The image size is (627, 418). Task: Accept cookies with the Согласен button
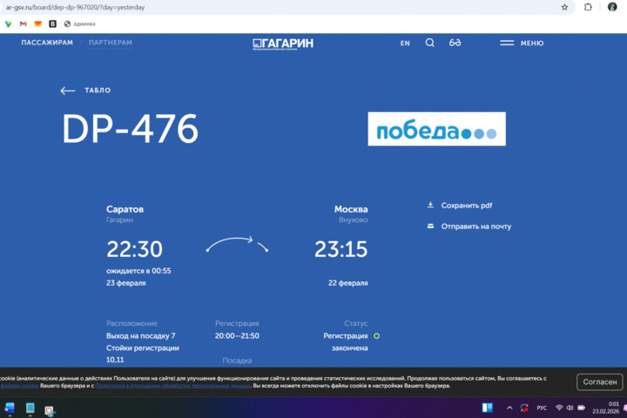(x=600, y=381)
